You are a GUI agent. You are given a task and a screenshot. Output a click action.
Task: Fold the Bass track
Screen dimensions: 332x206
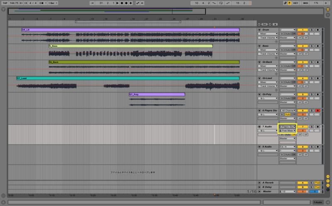coord(259,46)
